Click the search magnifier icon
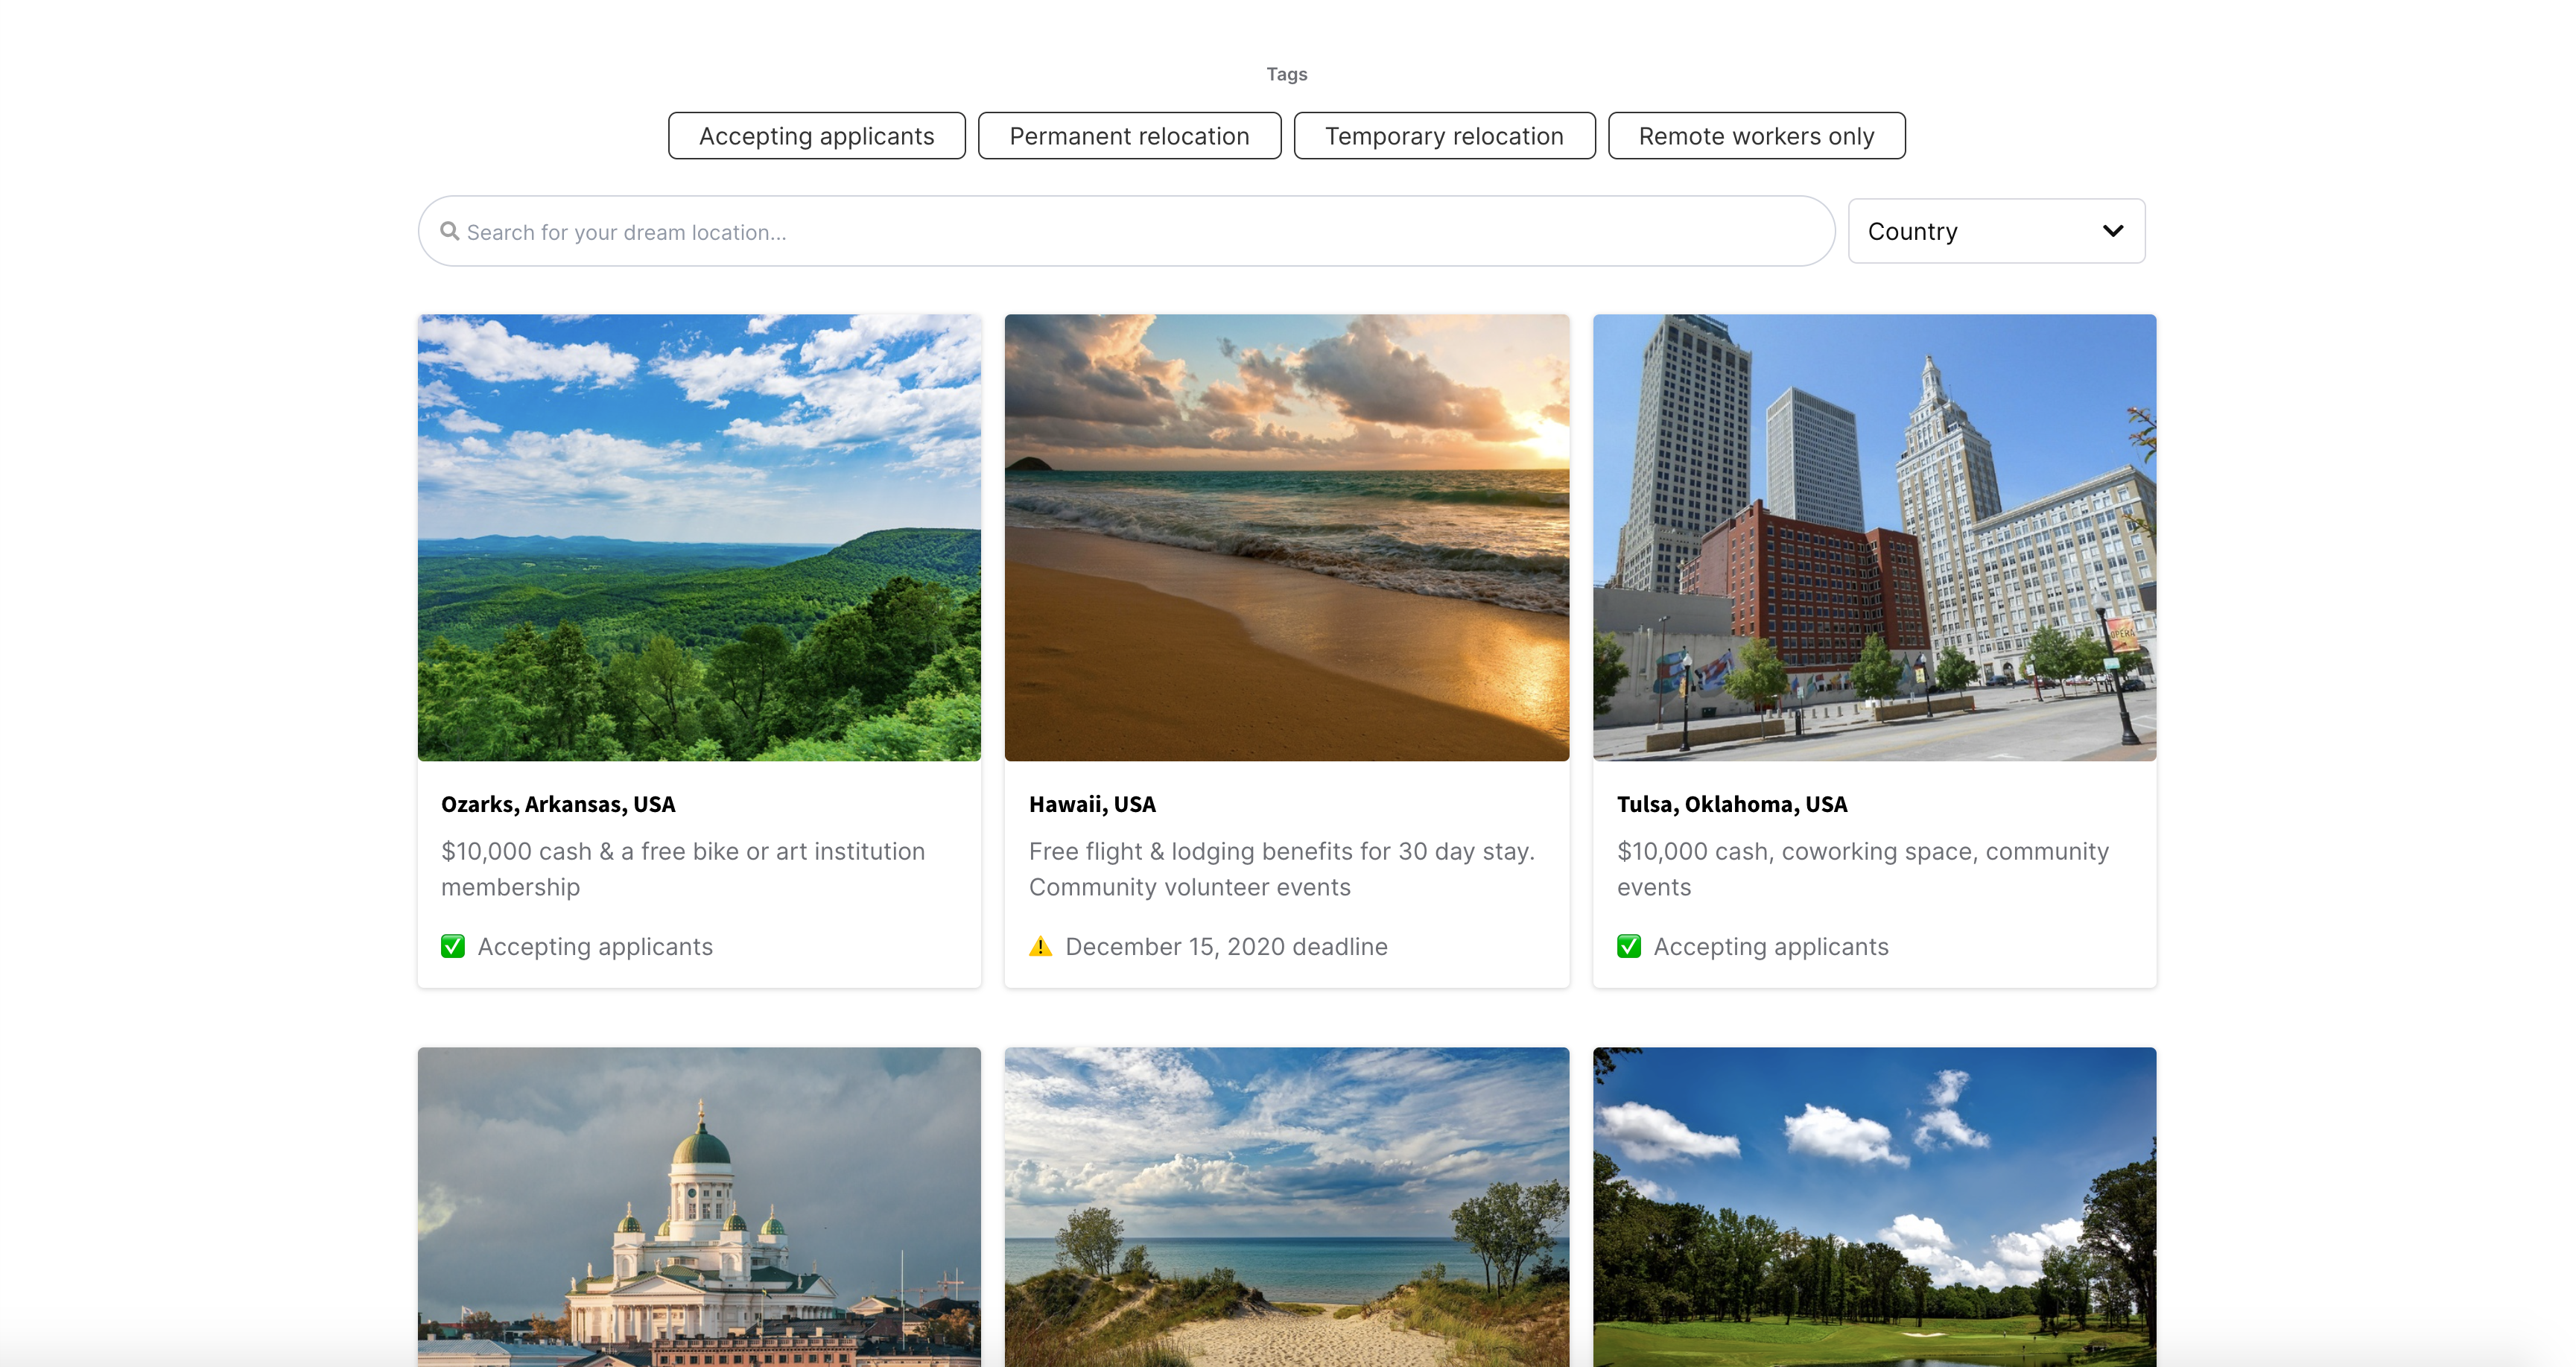This screenshot has height=1367, width=2576. 450,231
